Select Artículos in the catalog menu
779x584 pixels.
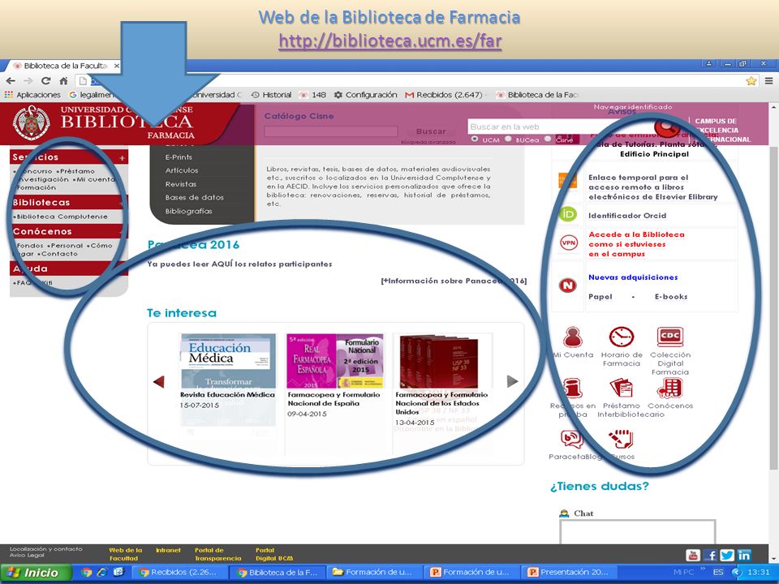tap(182, 170)
